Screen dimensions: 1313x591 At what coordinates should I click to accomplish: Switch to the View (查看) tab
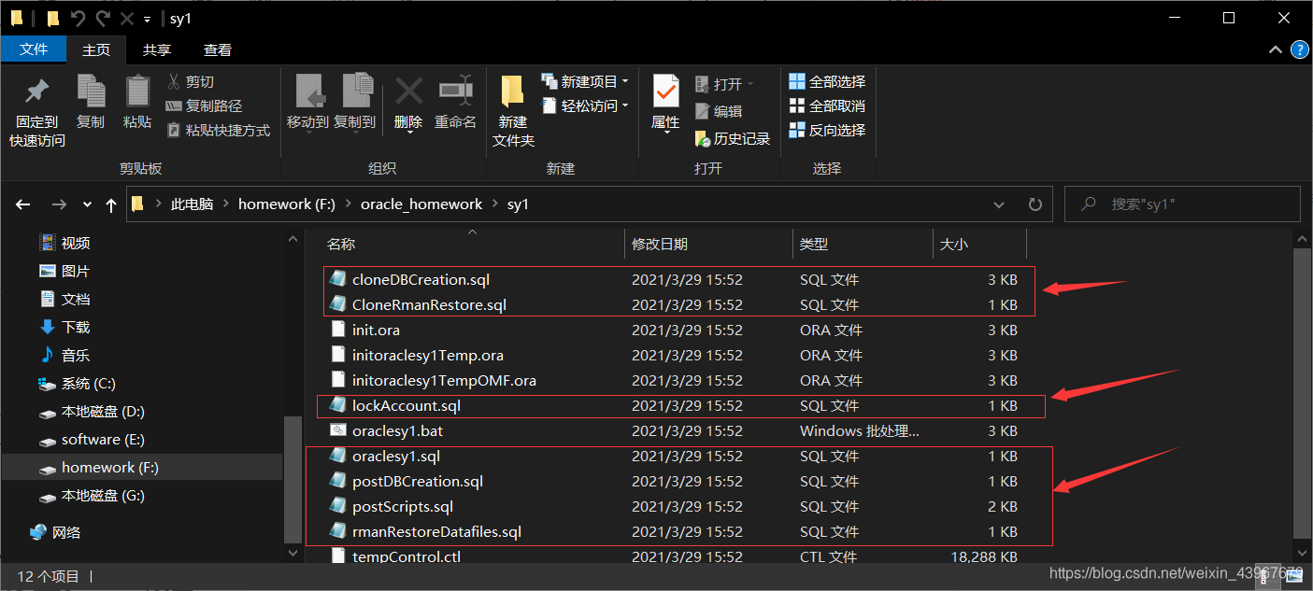pyautogui.click(x=218, y=49)
